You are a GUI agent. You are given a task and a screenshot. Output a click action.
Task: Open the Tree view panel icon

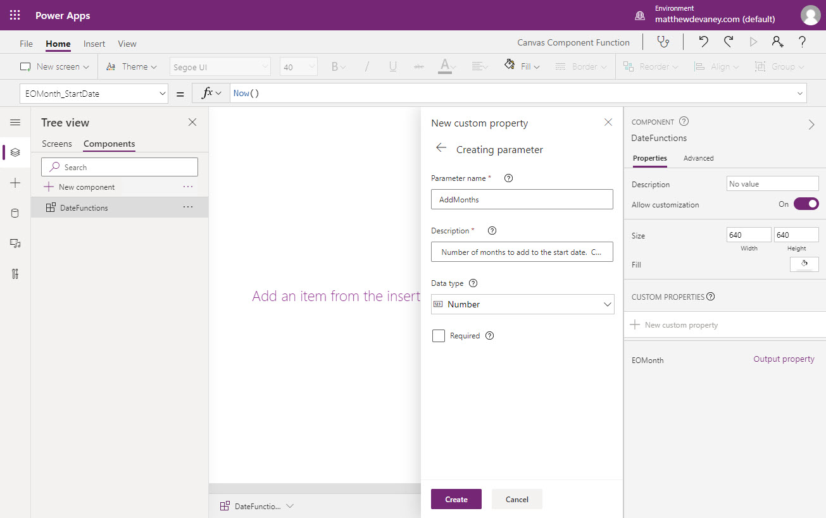point(15,152)
